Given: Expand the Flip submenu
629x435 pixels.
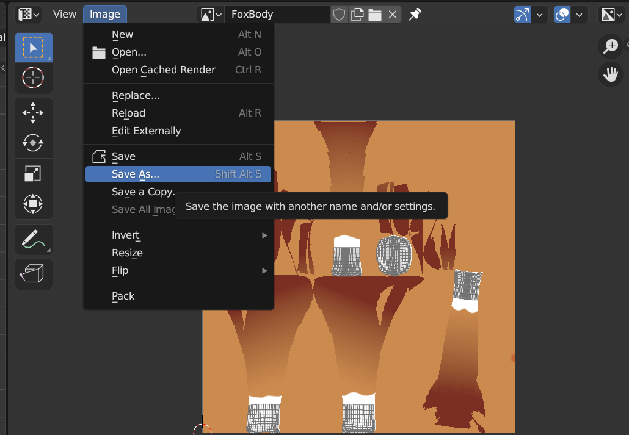Looking at the screenshot, I should click(x=178, y=270).
